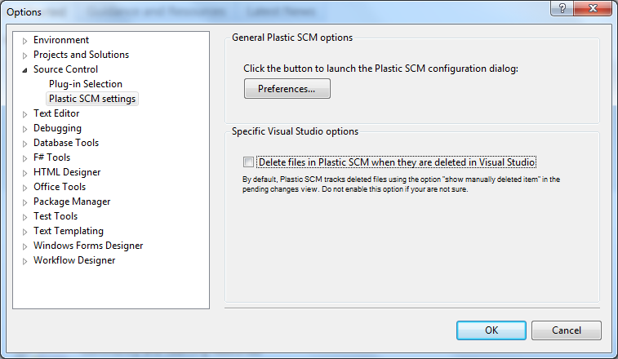Select Package Manager category
This screenshot has width=618, height=359.
(x=72, y=202)
